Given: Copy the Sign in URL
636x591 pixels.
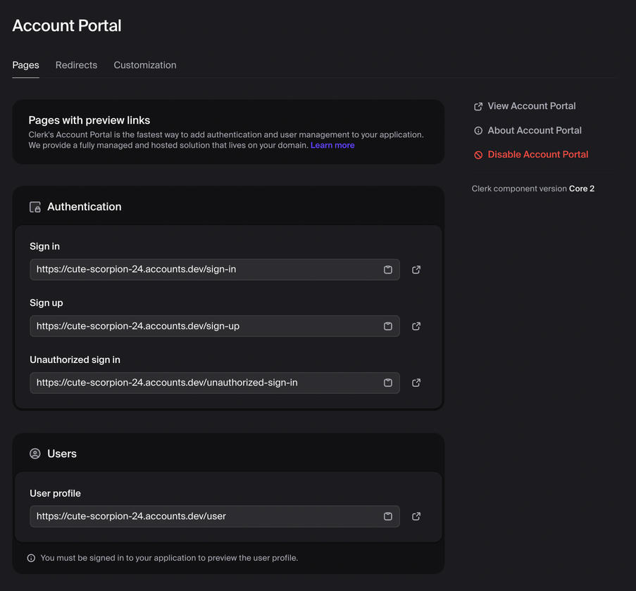Looking at the screenshot, I should coord(388,269).
